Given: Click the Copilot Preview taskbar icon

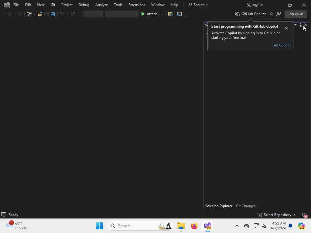Looking at the screenshot, I should (x=301, y=226).
